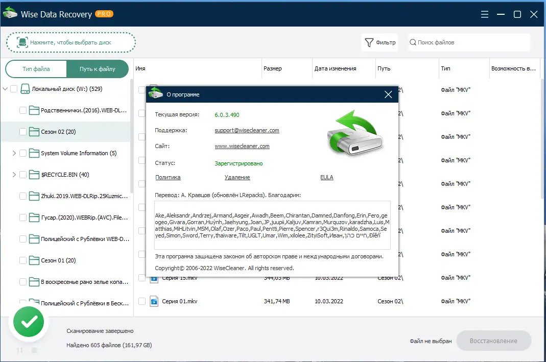This screenshot has height=362, width=546.
Task: Open the Политика link
Action: [x=168, y=177]
